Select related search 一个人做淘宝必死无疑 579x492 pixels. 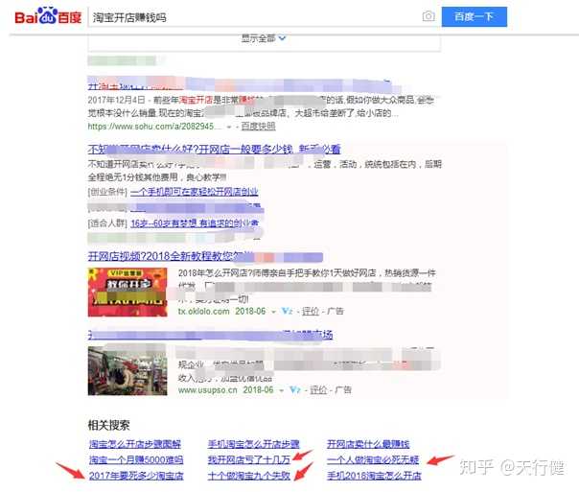pos(373,459)
